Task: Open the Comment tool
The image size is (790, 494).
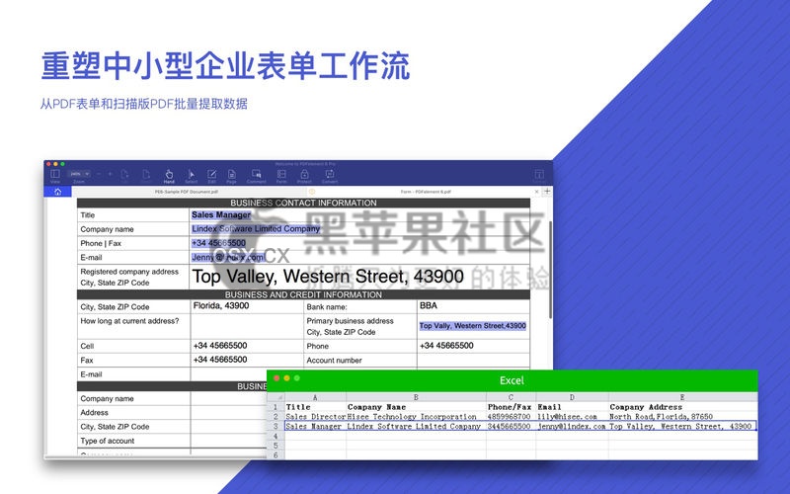Action: pos(256,175)
